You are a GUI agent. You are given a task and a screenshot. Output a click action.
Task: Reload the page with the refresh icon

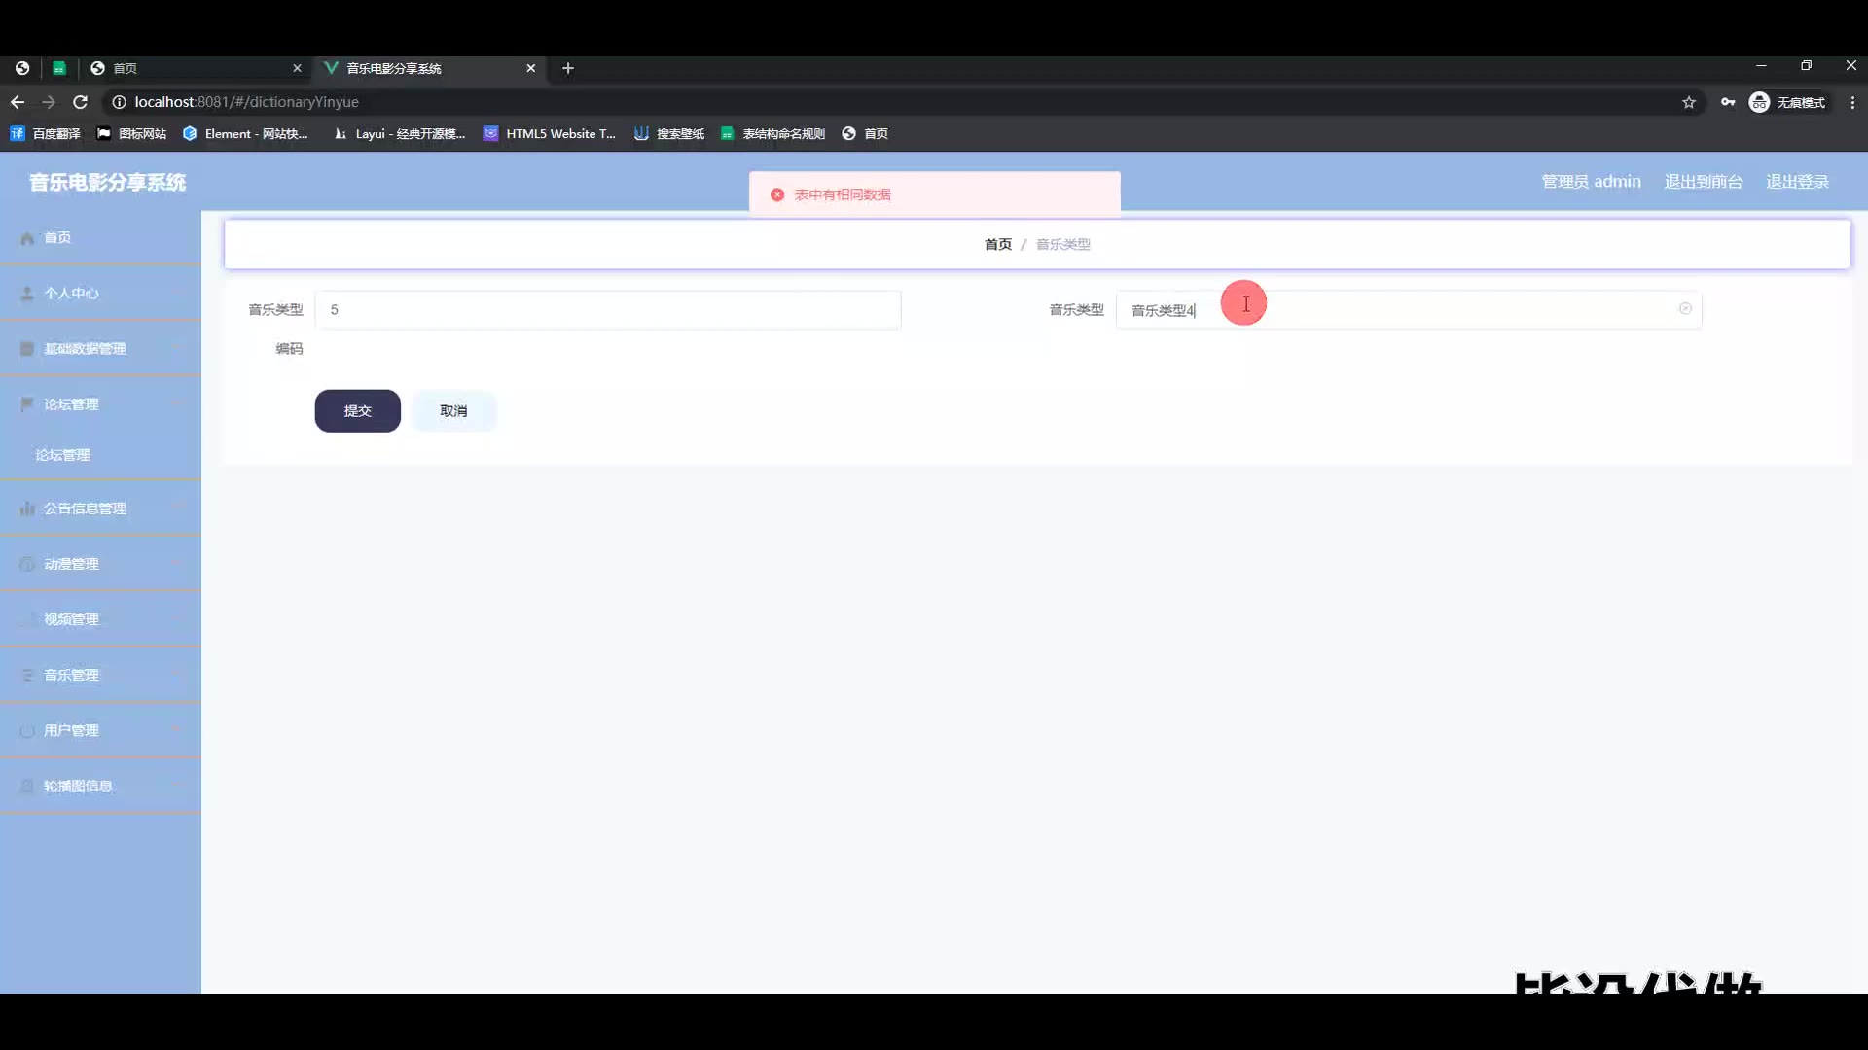[x=81, y=102]
